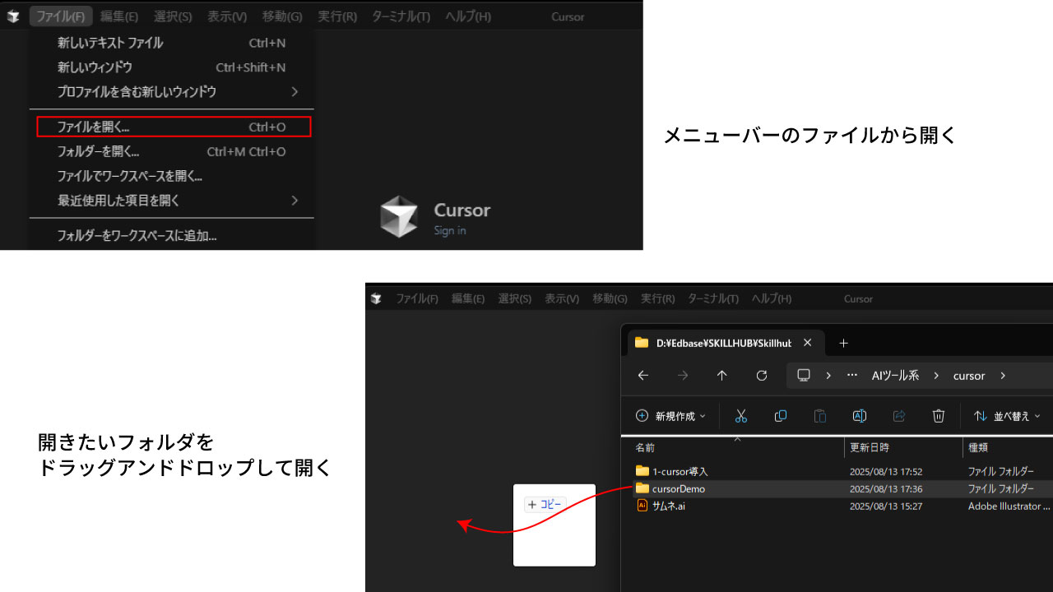This screenshot has height=592, width=1053.
Task: Go forward in Explorer navigation
Action: pyautogui.click(x=683, y=375)
